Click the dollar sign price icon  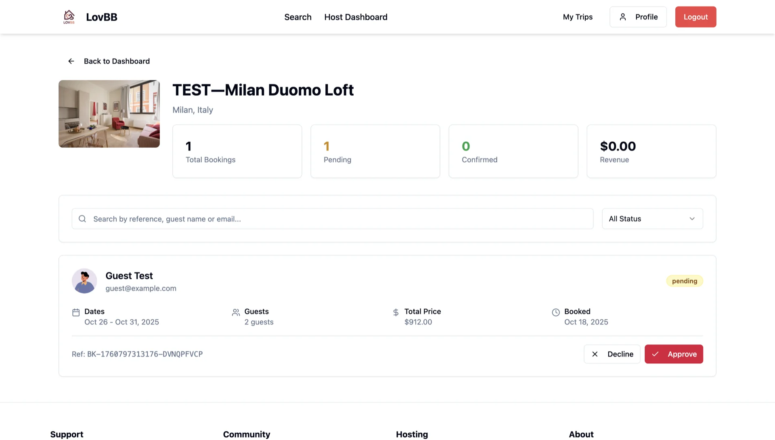pos(396,312)
